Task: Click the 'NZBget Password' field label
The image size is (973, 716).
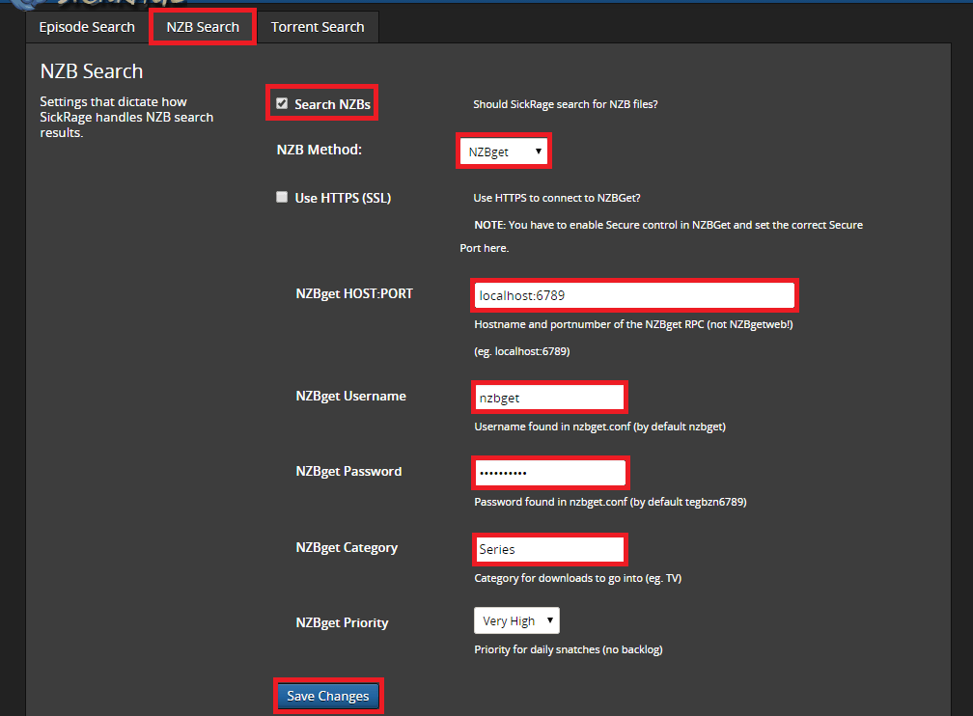Action: pos(348,472)
